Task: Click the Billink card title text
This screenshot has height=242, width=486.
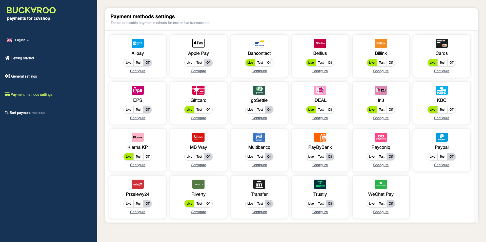Action: tap(381, 53)
